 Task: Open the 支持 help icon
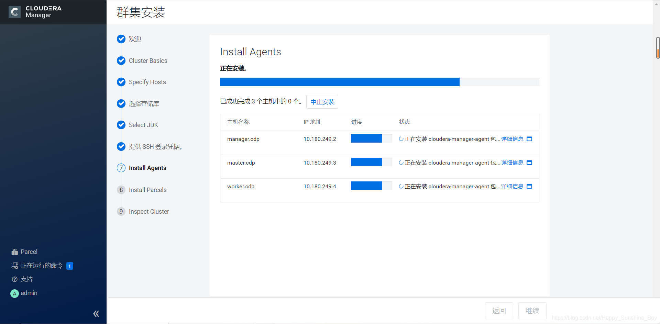pyautogui.click(x=14, y=279)
